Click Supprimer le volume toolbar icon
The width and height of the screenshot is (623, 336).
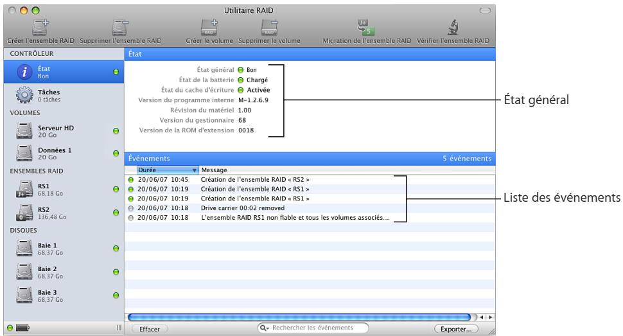point(269,28)
